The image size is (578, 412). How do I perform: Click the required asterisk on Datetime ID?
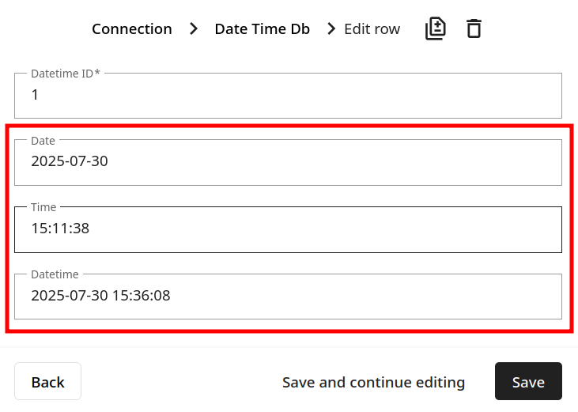click(97, 72)
